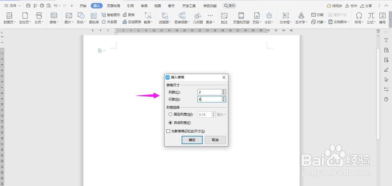Open the 思维导图 mind map tool
This screenshot has height=186, width=392.
coord(182,18)
